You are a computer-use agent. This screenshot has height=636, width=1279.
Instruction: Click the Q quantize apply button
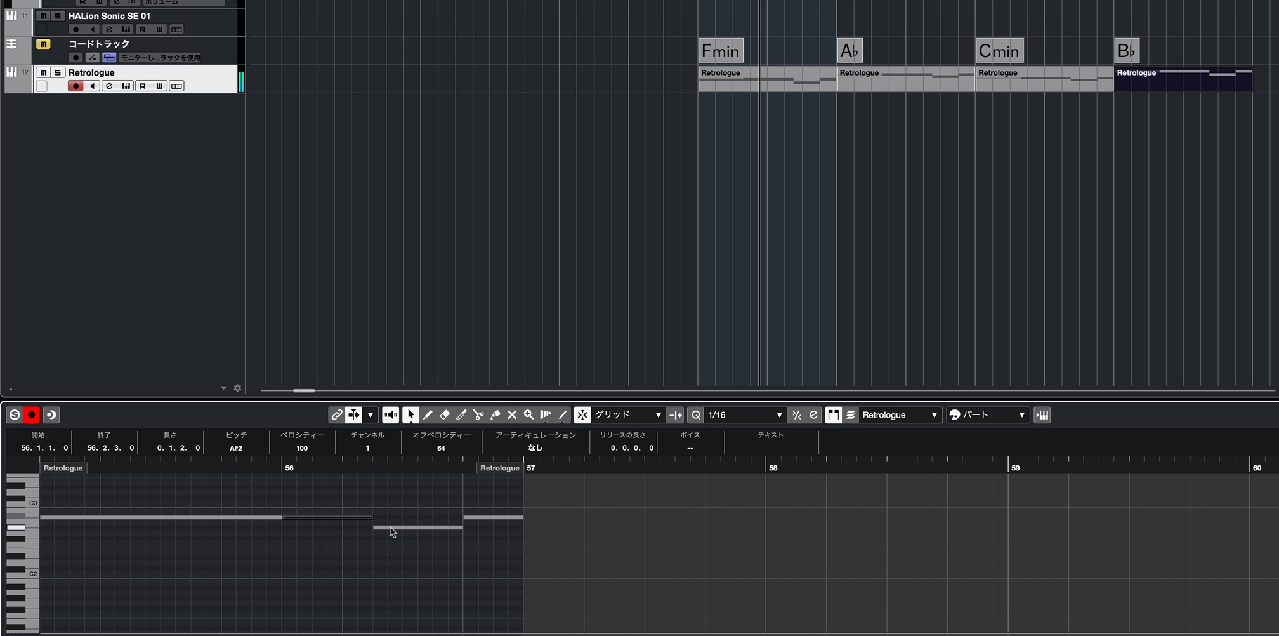(696, 415)
